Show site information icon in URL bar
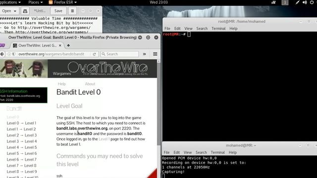This screenshot has height=178, width=317. click(x=9, y=54)
